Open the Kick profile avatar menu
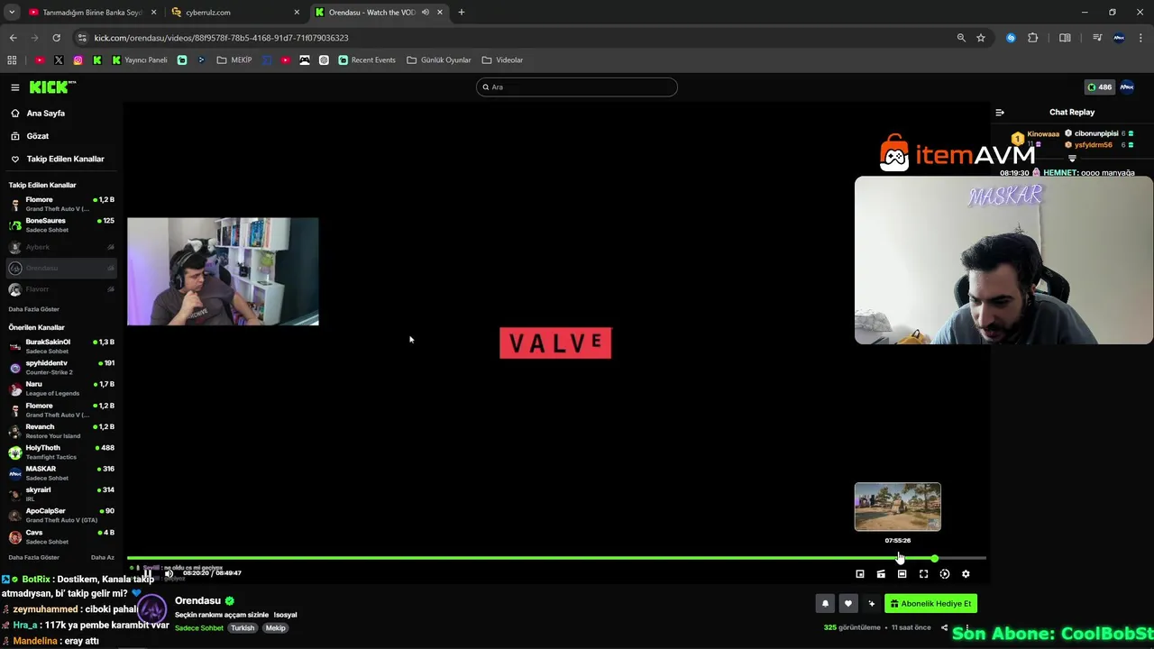The width and height of the screenshot is (1154, 649). point(1127,87)
